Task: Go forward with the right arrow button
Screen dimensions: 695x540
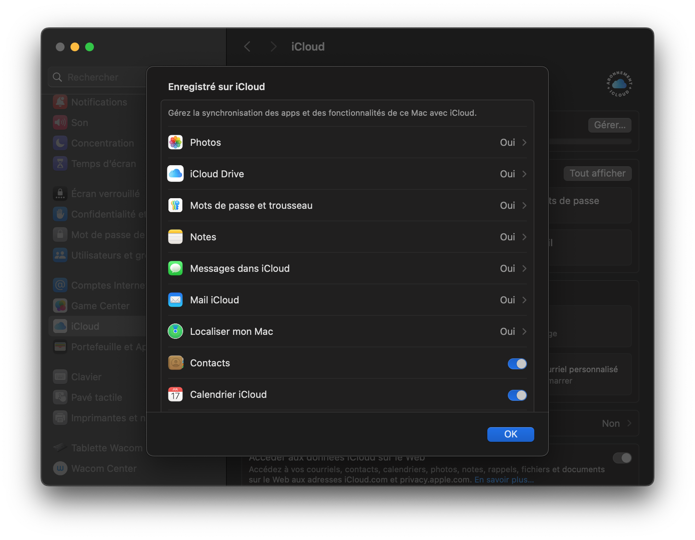Action: click(x=273, y=47)
